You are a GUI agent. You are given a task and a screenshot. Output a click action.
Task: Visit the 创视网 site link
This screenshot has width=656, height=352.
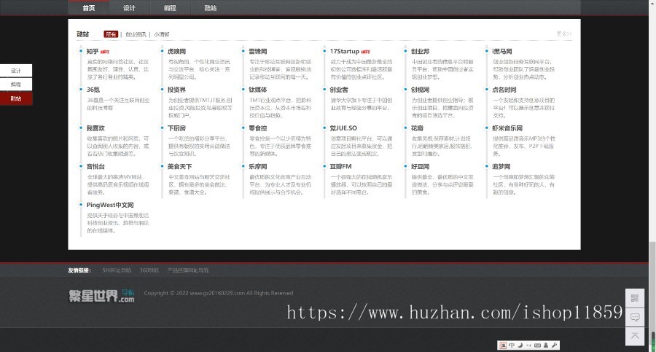coord(420,90)
